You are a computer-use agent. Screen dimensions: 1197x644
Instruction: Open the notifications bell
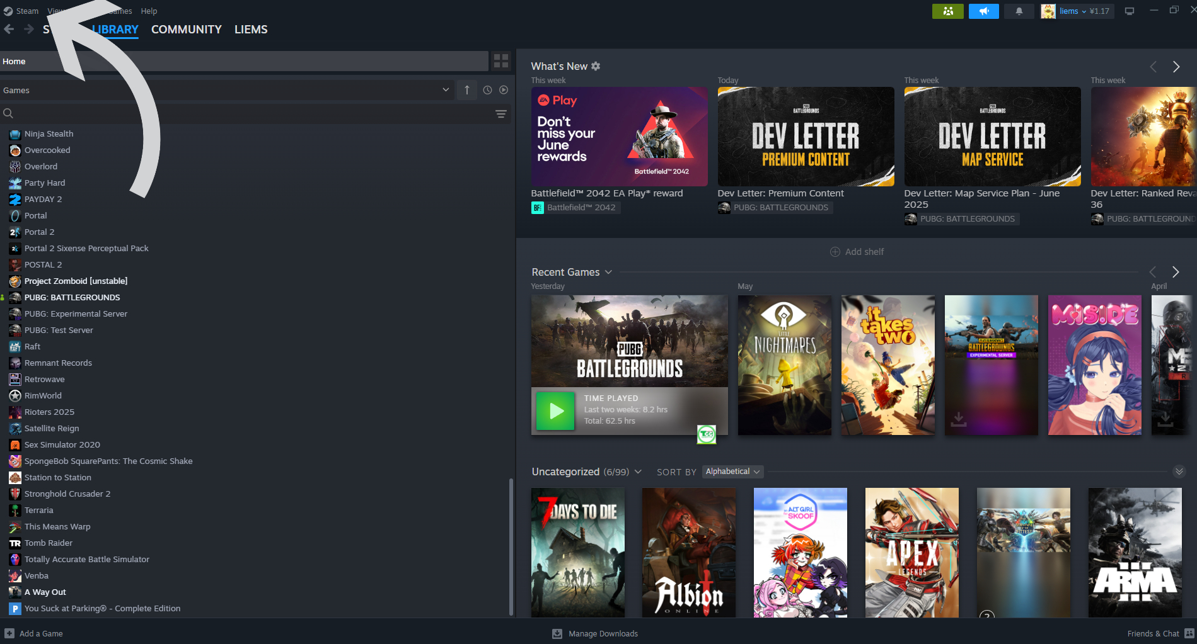click(x=1019, y=11)
